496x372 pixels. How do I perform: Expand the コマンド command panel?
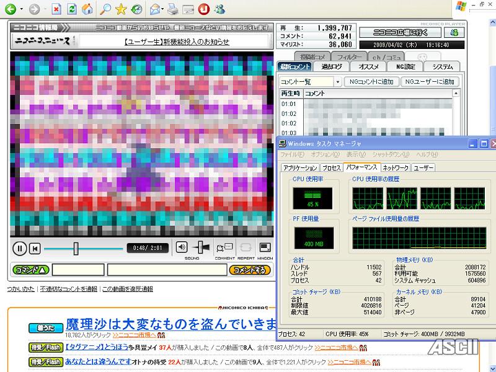(x=30, y=270)
